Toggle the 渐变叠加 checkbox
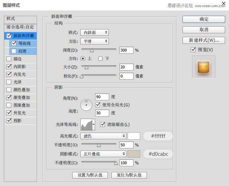 (9, 98)
